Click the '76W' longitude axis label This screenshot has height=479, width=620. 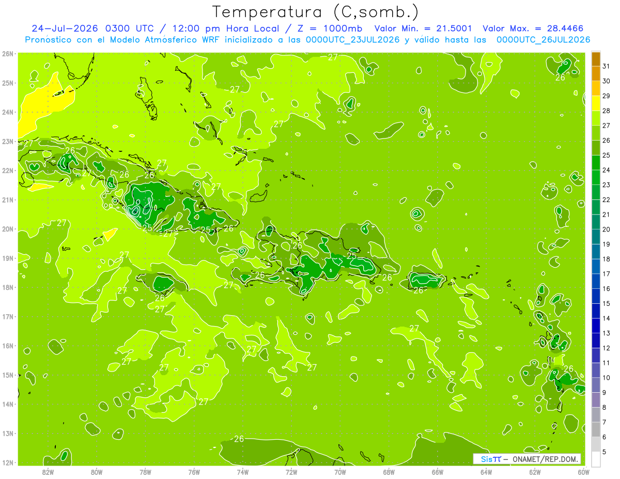[194, 472]
